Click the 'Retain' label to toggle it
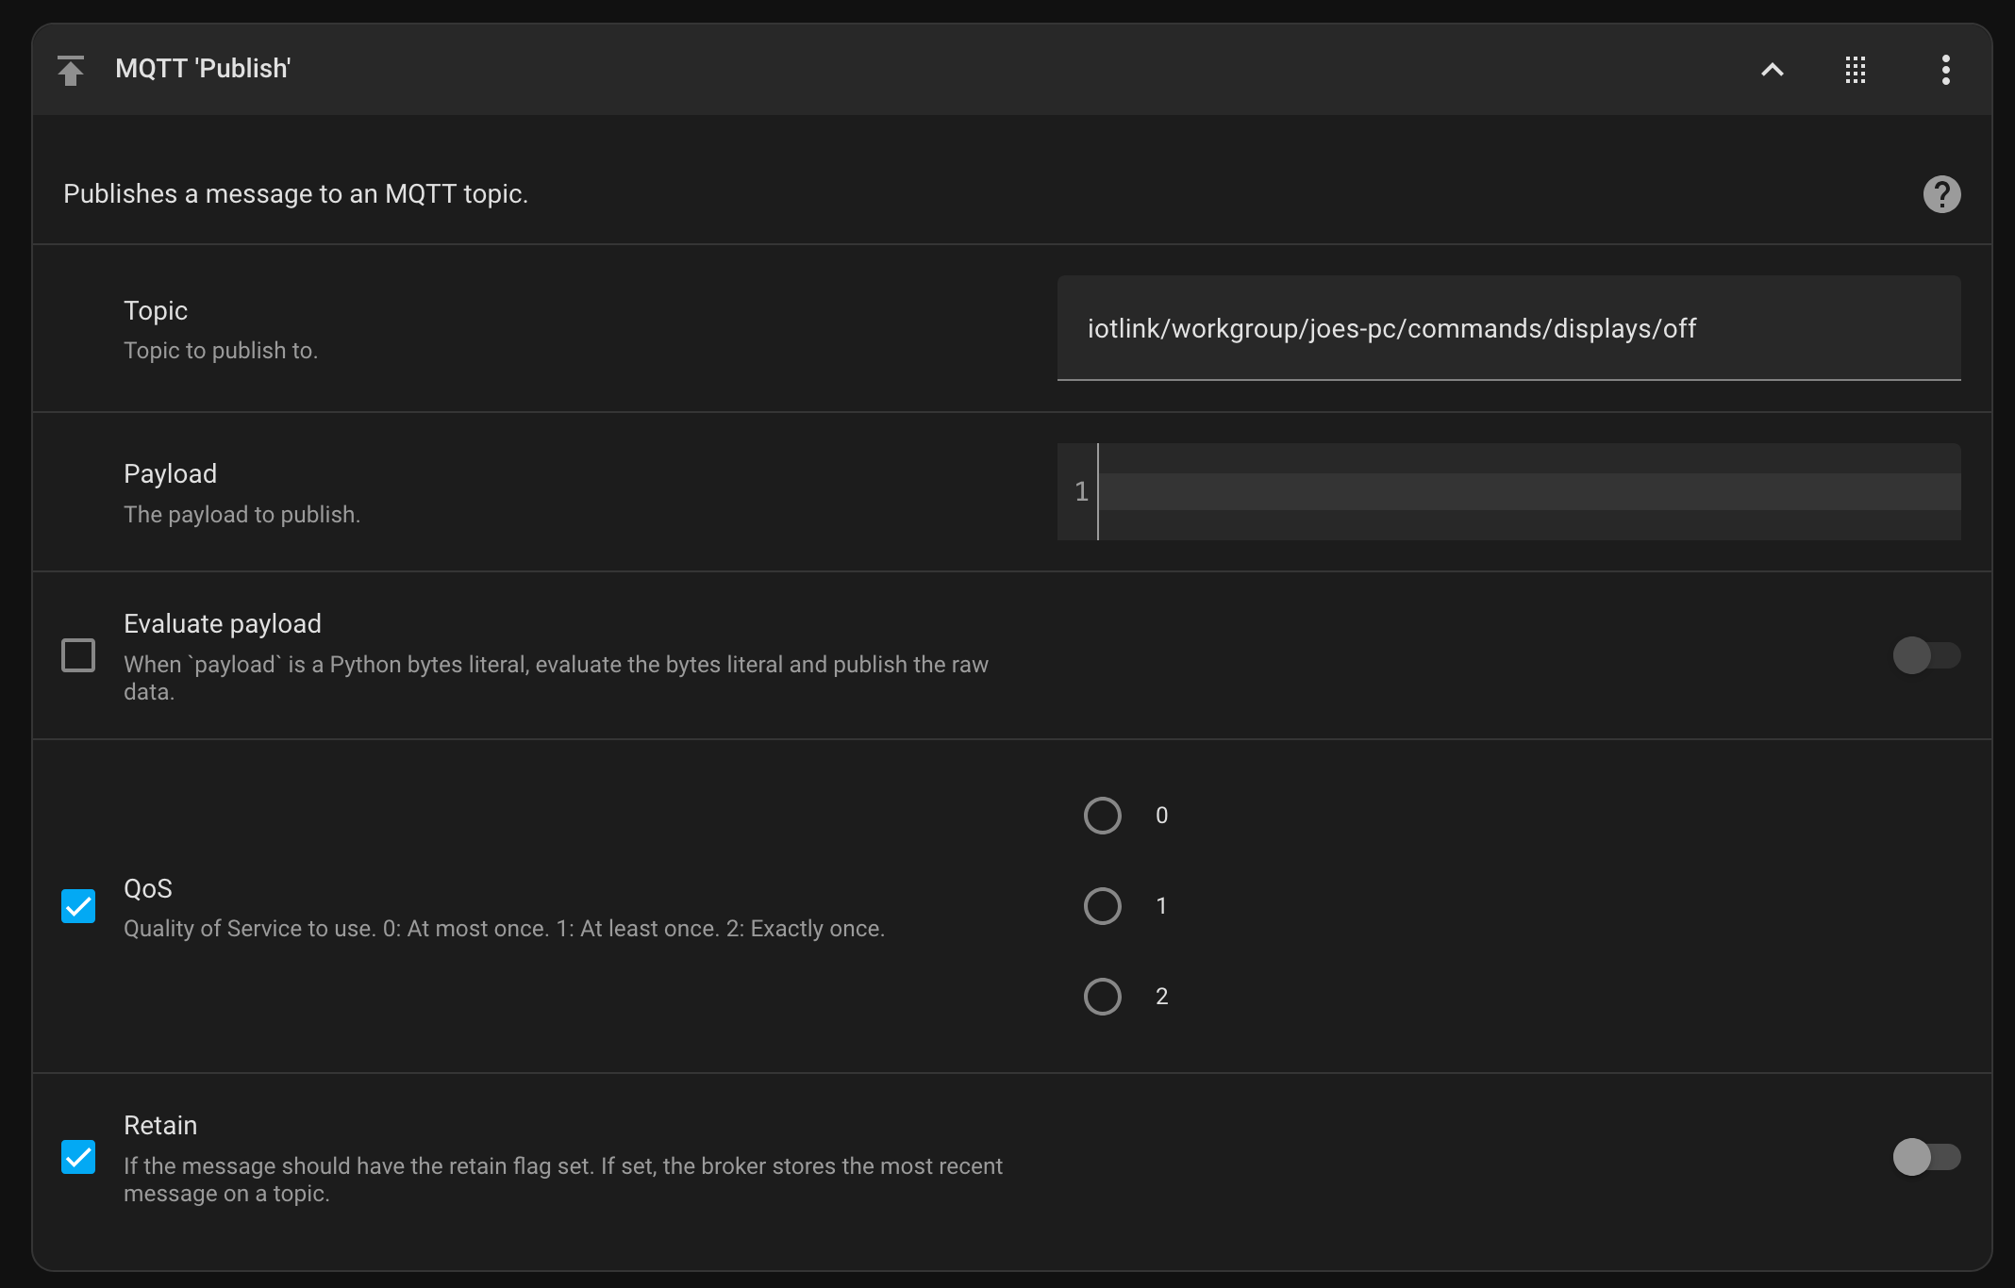Image resolution: width=2015 pixels, height=1288 pixels. click(x=160, y=1124)
